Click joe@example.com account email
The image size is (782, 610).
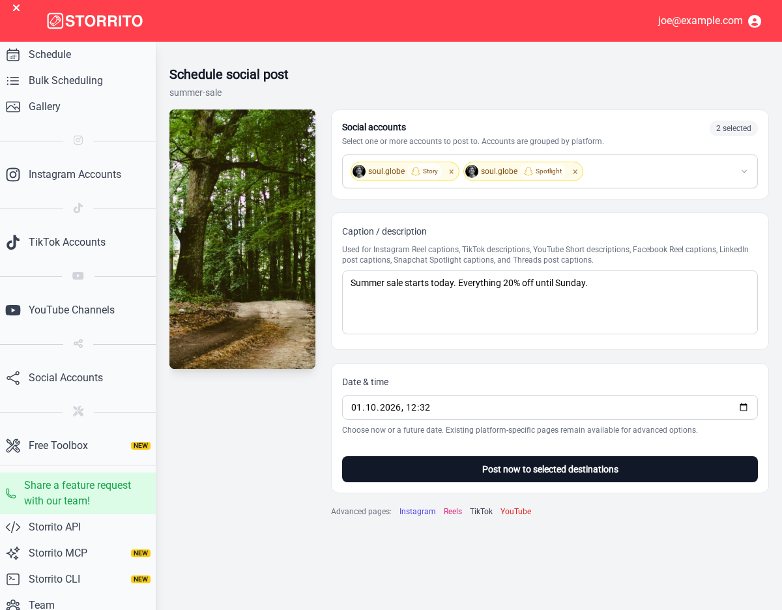pos(701,21)
